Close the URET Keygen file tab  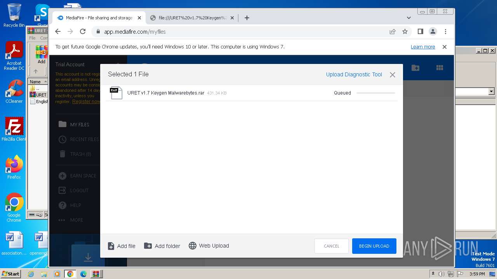(x=232, y=18)
